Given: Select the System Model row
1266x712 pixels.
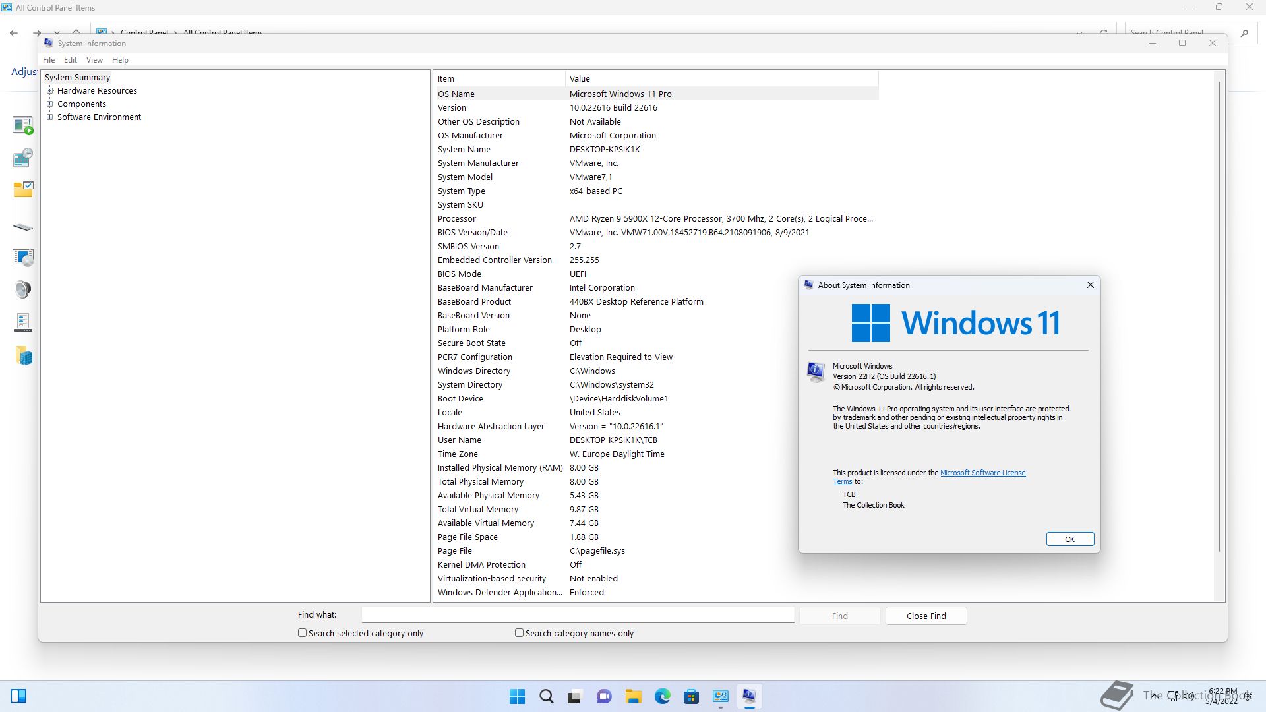Looking at the screenshot, I should coord(657,177).
